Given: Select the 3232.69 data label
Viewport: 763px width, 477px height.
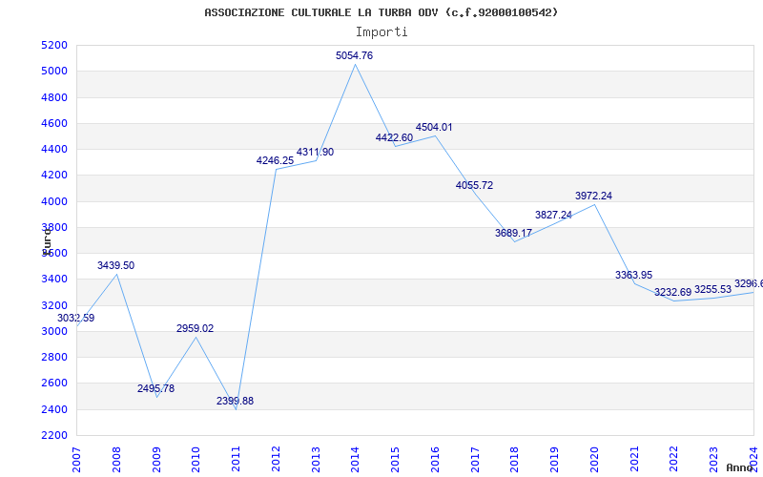Looking at the screenshot, I should [x=673, y=292].
